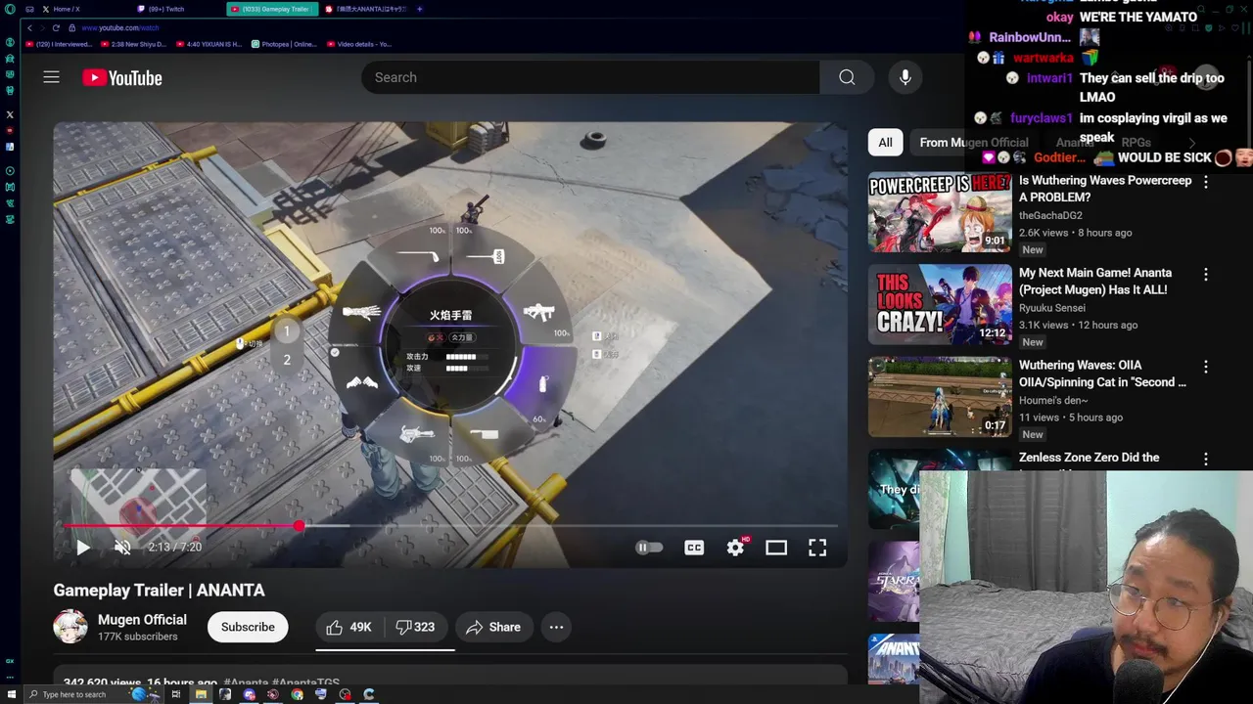Open the 4:40 YIXUAN IS H bookmark
This screenshot has height=704, width=1253.
coord(209,44)
